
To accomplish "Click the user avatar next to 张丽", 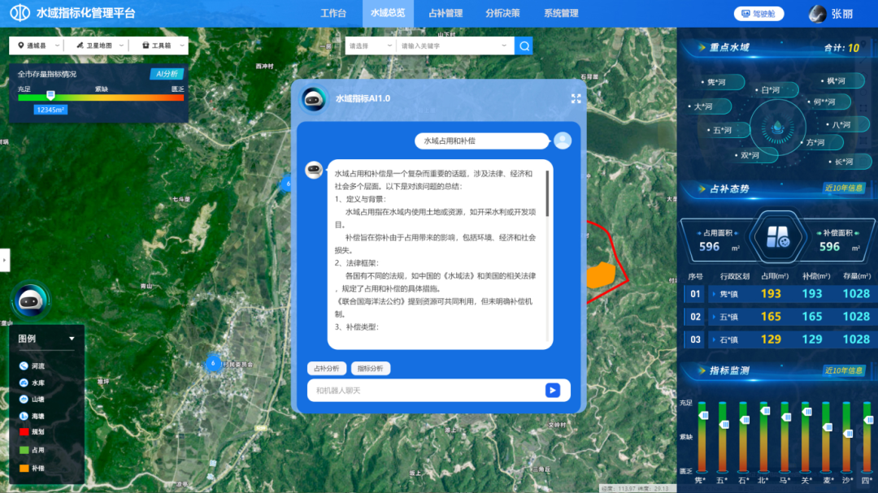I will pyautogui.click(x=818, y=14).
